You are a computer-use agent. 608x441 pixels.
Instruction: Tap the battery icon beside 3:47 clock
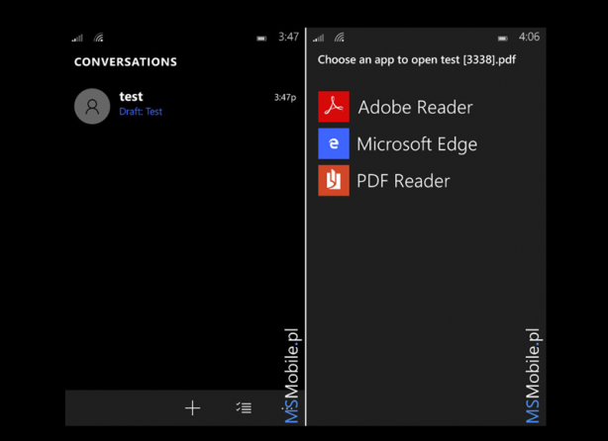[x=261, y=39]
